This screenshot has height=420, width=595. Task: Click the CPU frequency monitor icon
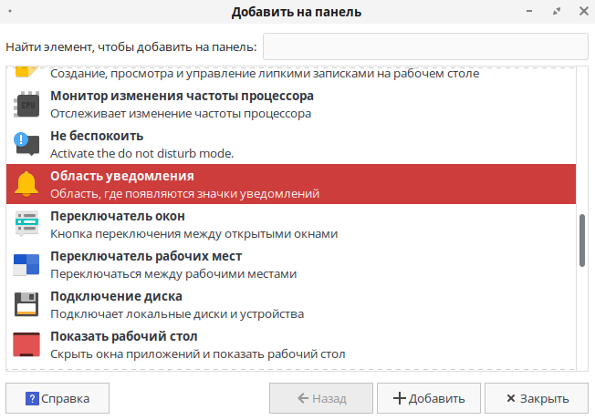pyautogui.click(x=26, y=104)
